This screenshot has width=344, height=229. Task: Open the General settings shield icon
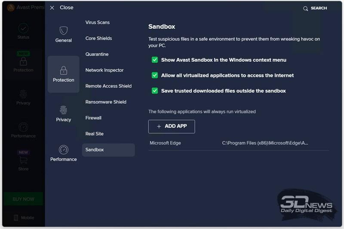[x=63, y=30]
